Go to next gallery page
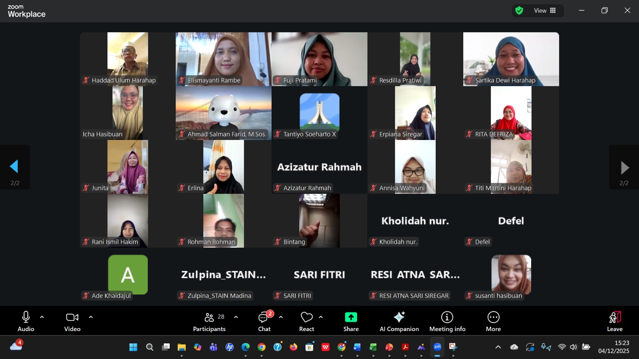This screenshot has width=639, height=359. click(x=624, y=168)
